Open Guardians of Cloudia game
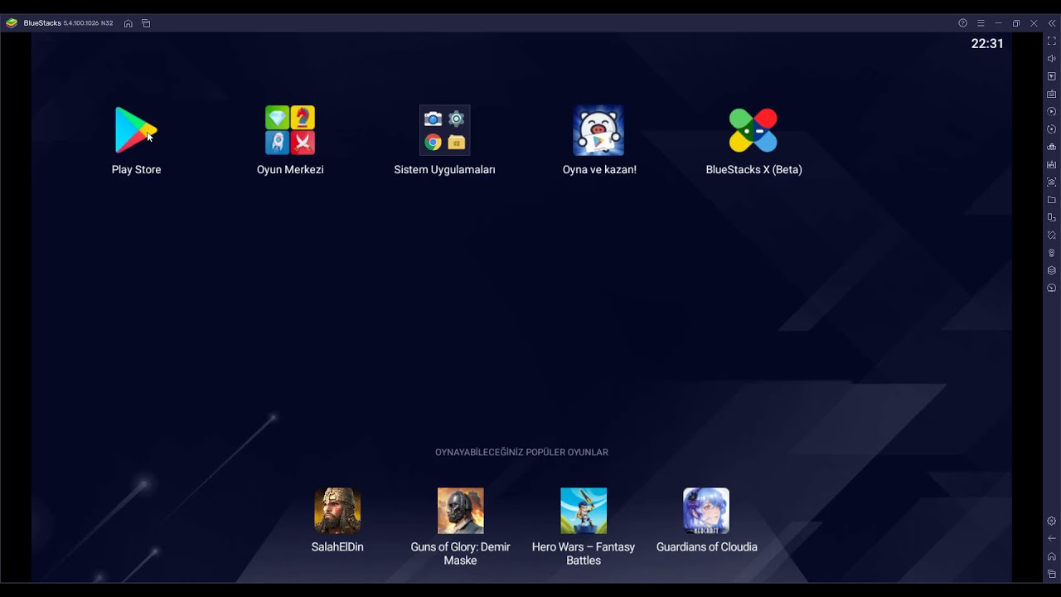The width and height of the screenshot is (1061, 597). click(x=706, y=511)
